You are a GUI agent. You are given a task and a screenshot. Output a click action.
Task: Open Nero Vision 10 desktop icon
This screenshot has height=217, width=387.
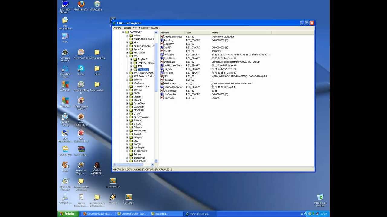pyautogui.click(x=81, y=53)
